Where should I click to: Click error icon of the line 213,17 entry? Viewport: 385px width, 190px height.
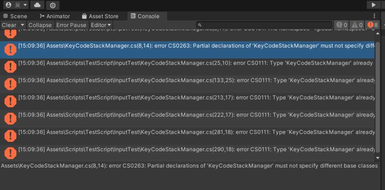pyautogui.click(x=10, y=101)
